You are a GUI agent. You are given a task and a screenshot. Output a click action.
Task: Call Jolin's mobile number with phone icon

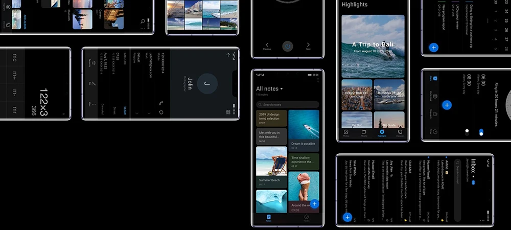coord(161,103)
